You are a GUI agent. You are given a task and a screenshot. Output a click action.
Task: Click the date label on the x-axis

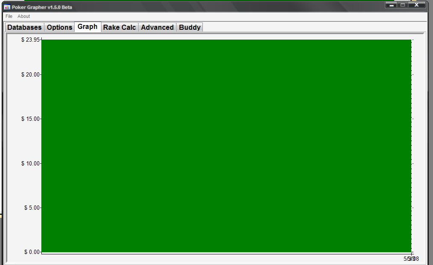point(411,259)
